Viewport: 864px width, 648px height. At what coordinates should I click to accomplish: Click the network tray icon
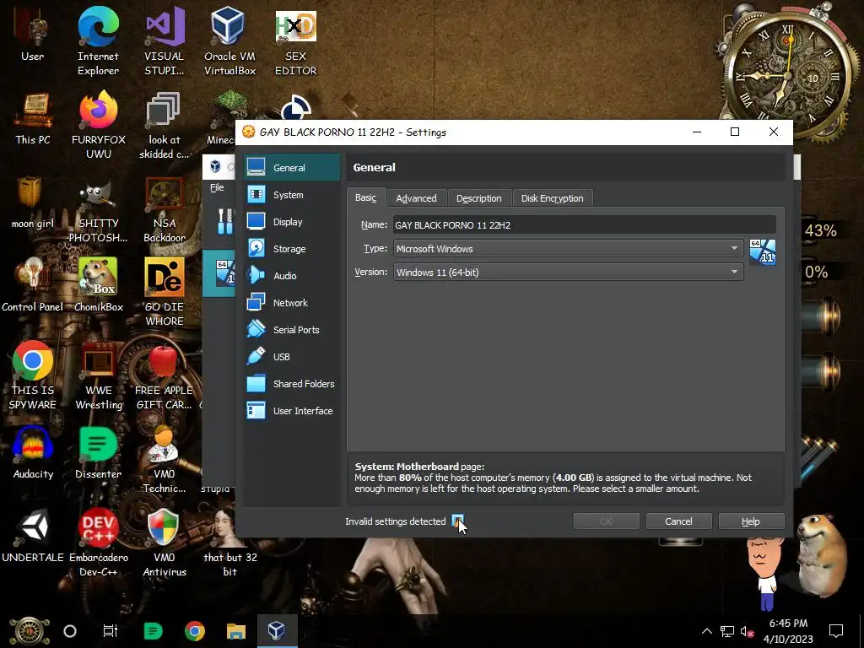point(727,631)
